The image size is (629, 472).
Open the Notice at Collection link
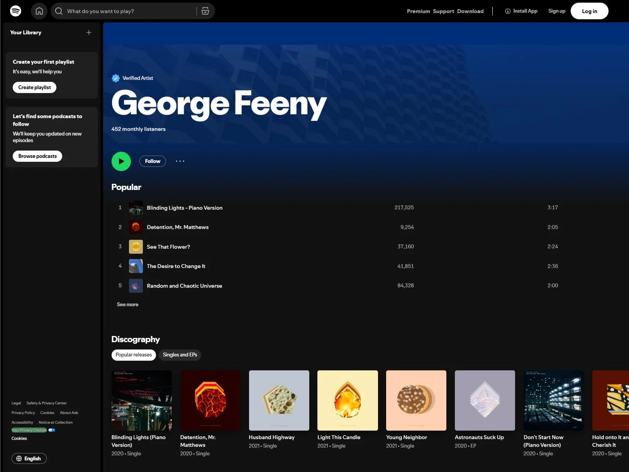tap(56, 422)
